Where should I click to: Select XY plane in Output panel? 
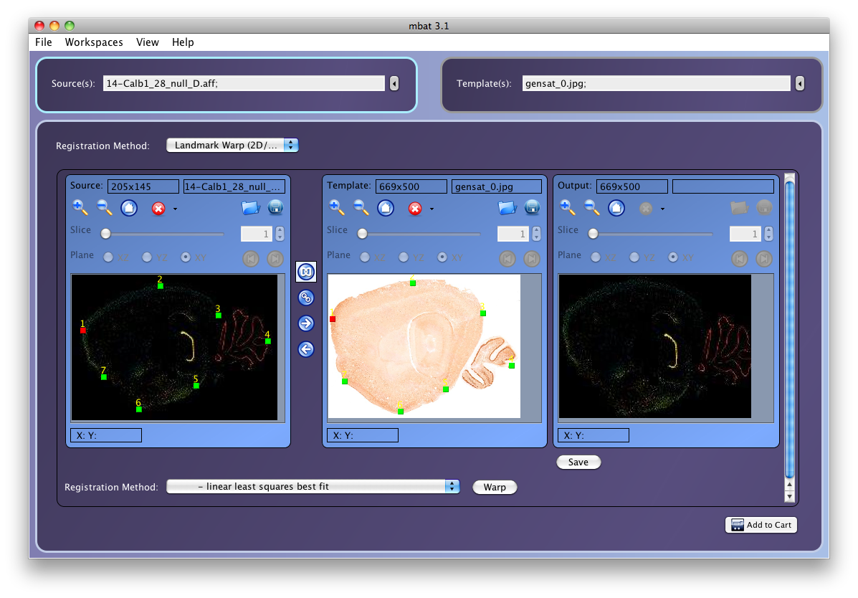673,257
